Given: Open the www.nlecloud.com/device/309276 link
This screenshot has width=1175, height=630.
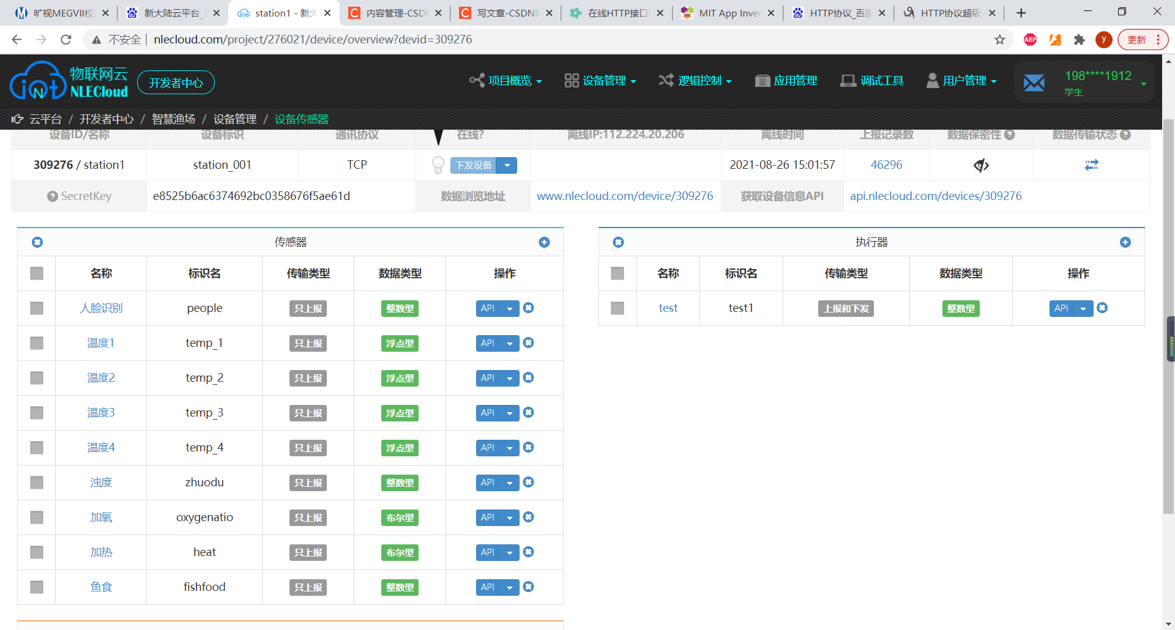Looking at the screenshot, I should pyautogui.click(x=625, y=196).
